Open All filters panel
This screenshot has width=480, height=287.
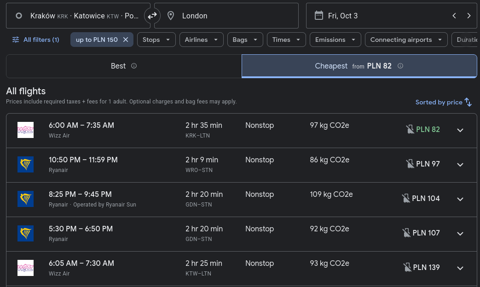click(35, 40)
